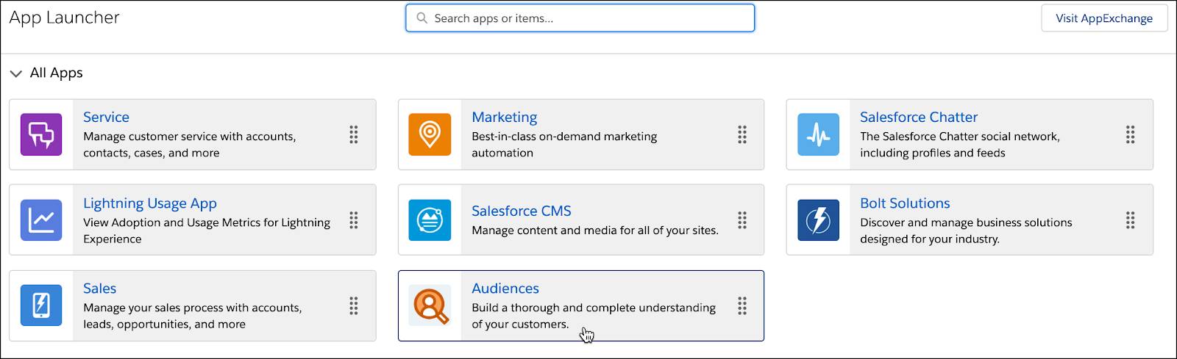Open the Salesforce Chatter pulse icon

click(818, 134)
